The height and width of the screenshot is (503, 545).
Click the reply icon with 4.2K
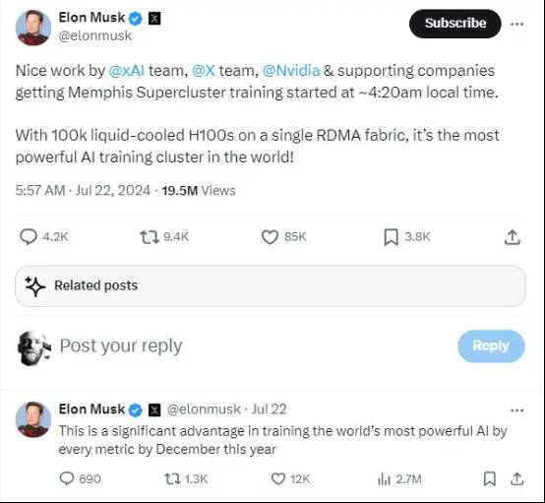pos(29,237)
